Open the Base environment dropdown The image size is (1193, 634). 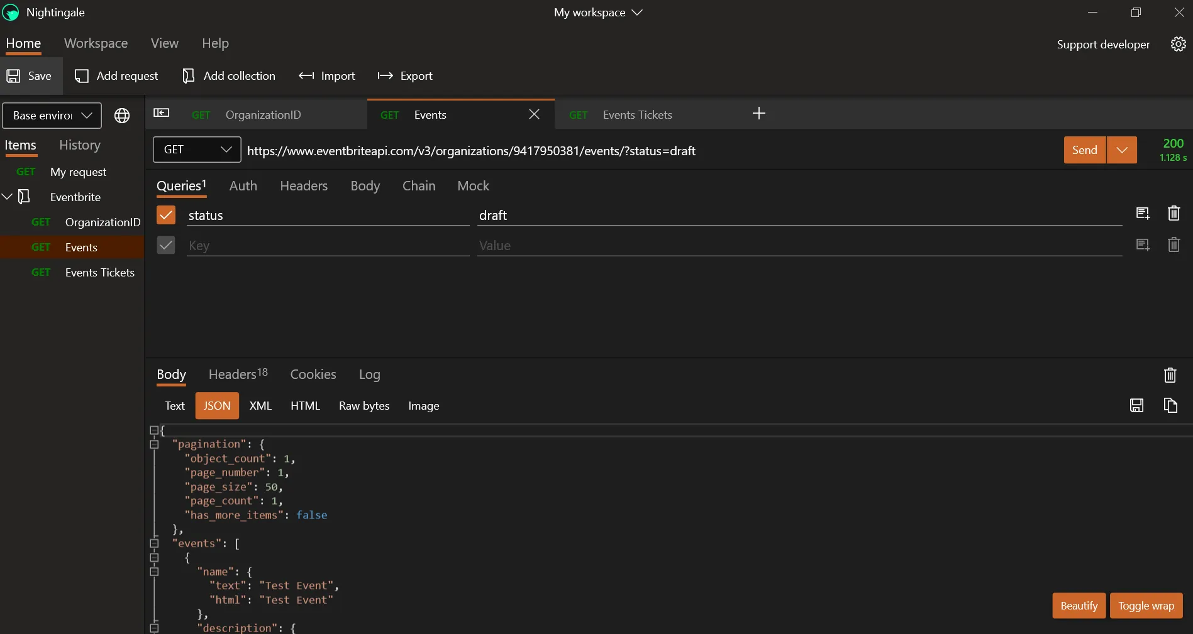pos(52,116)
